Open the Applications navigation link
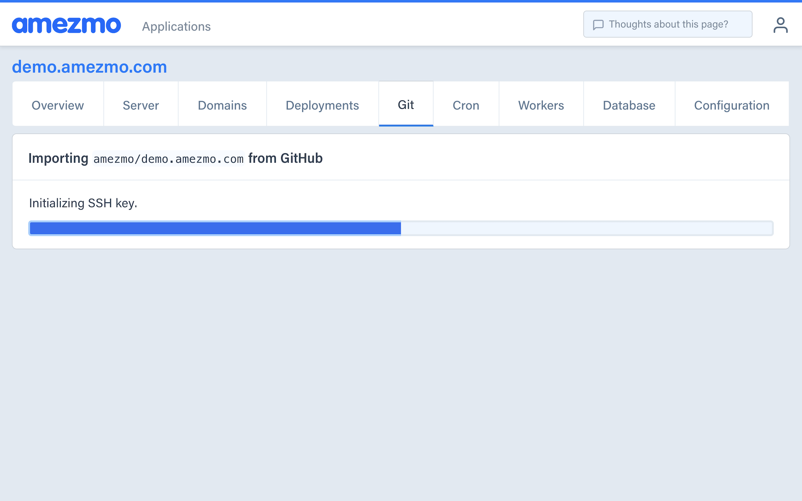This screenshot has width=802, height=501. [176, 26]
